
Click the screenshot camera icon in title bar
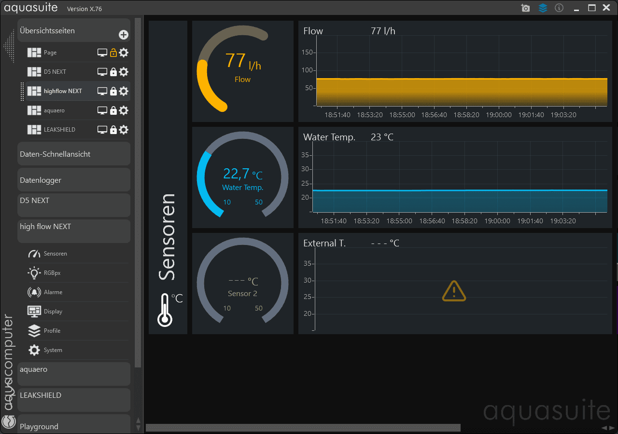[x=526, y=8]
